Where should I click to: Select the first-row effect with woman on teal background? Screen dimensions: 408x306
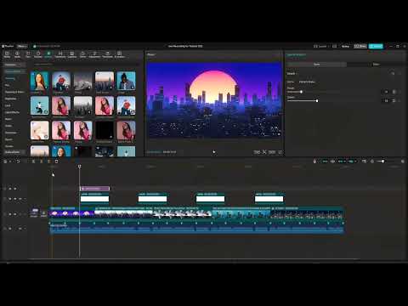point(40,81)
